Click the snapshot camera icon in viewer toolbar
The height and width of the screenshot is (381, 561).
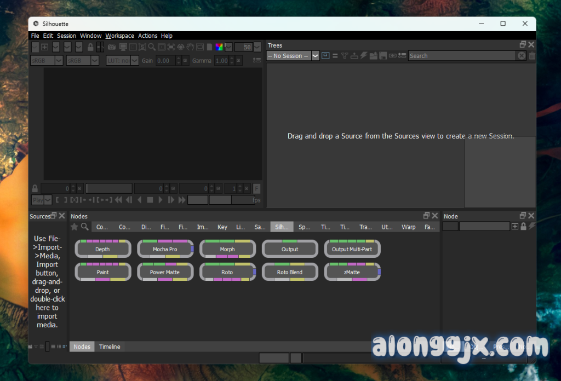tap(112, 47)
